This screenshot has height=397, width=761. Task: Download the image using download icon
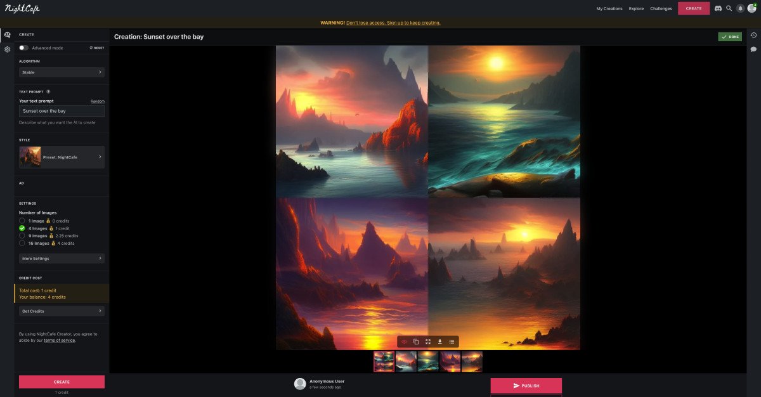pyautogui.click(x=440, y=342)
